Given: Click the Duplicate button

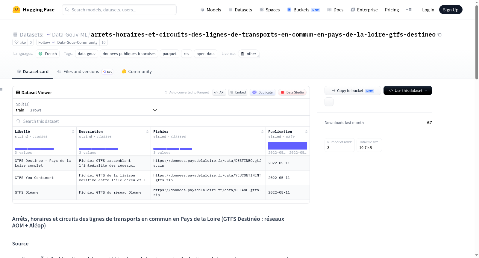Looking at the screenshot, I should coord(263,92).
